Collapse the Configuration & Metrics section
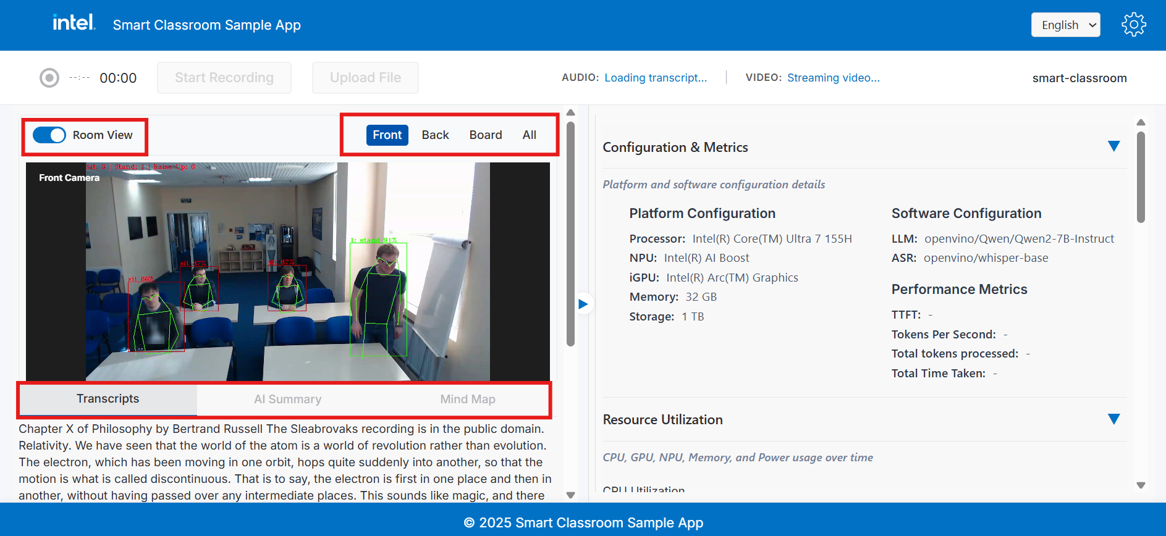The image size is (1166, 536). [x=1113, y=146]
